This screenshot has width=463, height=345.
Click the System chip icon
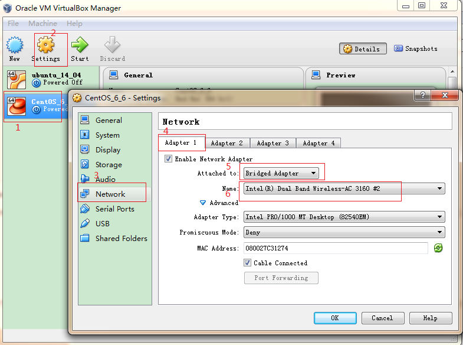pos(85,135)
